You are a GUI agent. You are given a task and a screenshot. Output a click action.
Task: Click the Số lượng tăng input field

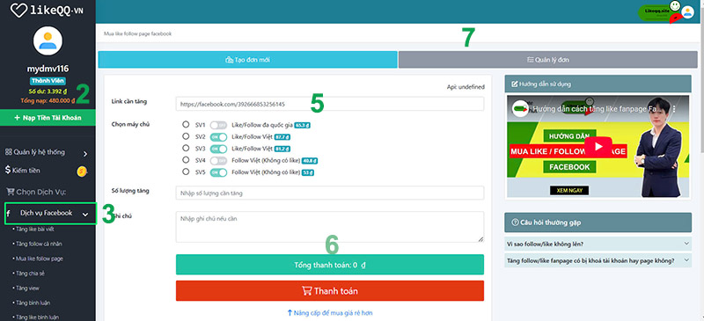329,193
